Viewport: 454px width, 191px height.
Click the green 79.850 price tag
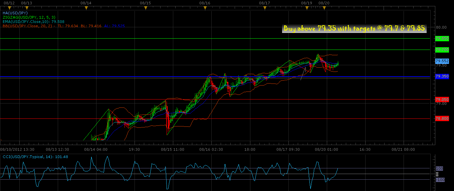442,39
